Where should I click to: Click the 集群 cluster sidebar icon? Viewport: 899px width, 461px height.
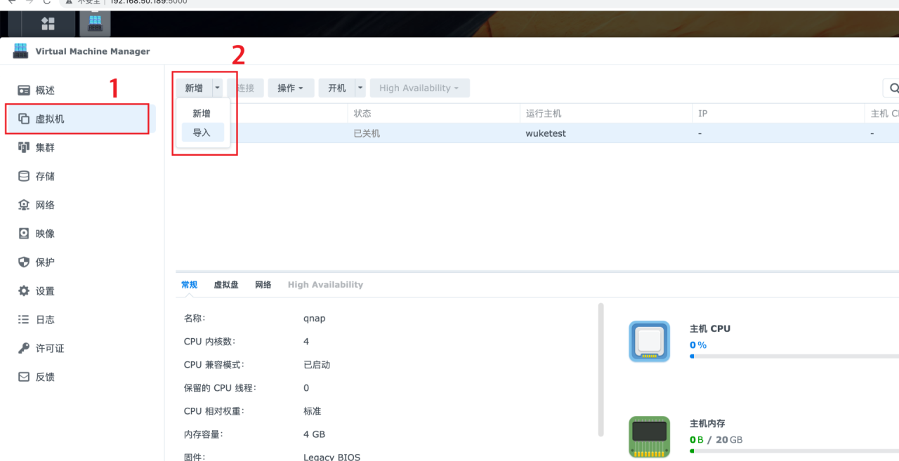[x=24, y=147]
